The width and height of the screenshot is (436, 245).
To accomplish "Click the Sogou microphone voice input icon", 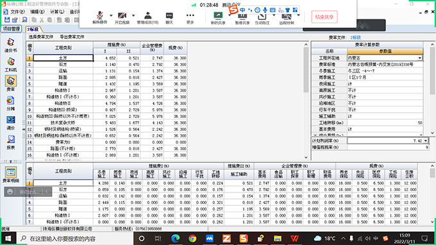I will point(265,10).
